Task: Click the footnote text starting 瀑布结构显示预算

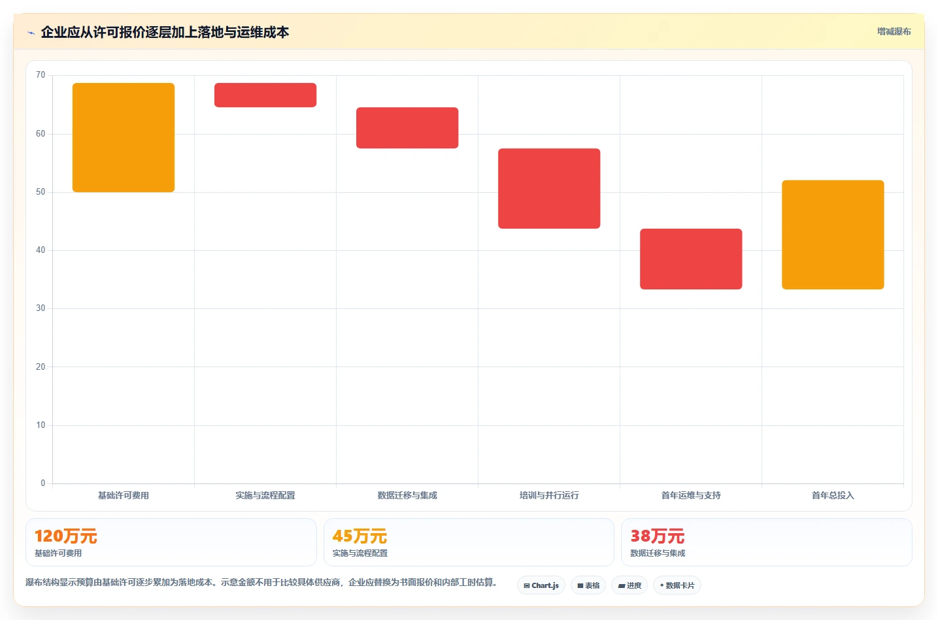Action: click(261, 582)
